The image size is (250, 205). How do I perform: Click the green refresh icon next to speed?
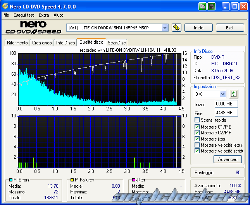[x=233, y=94]
